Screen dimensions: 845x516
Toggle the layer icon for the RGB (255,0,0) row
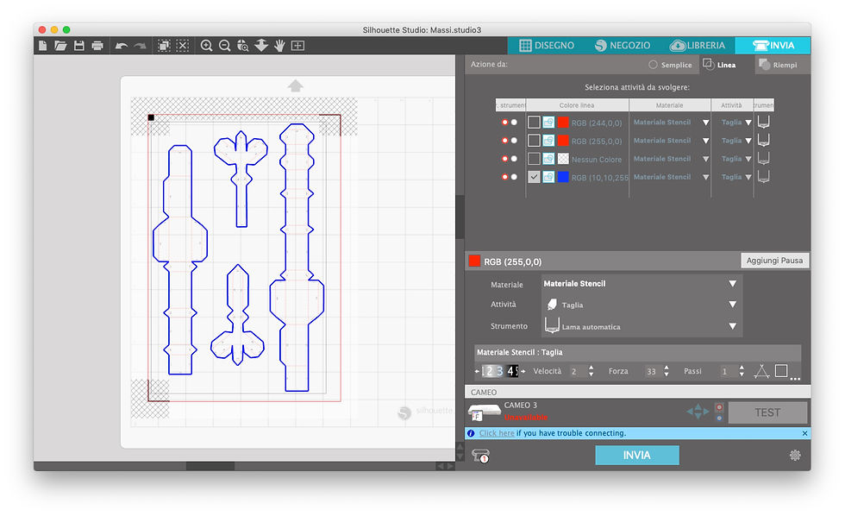548,141
